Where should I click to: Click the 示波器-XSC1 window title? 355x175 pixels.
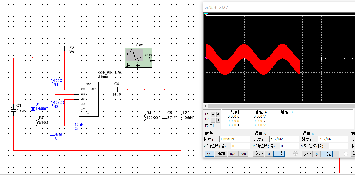[217, 7]
